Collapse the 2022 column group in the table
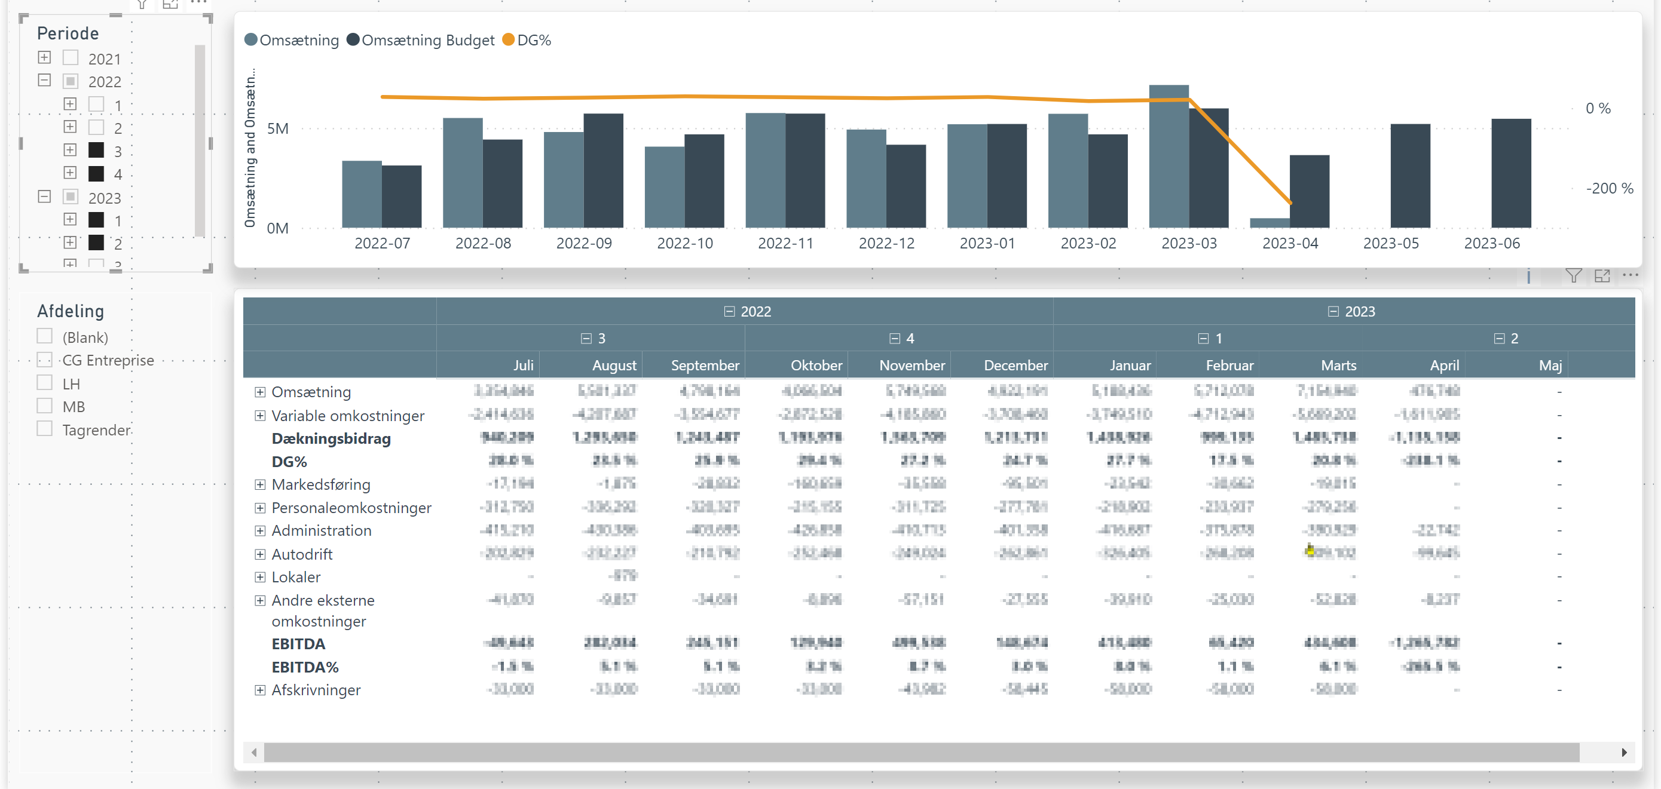 click(x=729, y=311)
